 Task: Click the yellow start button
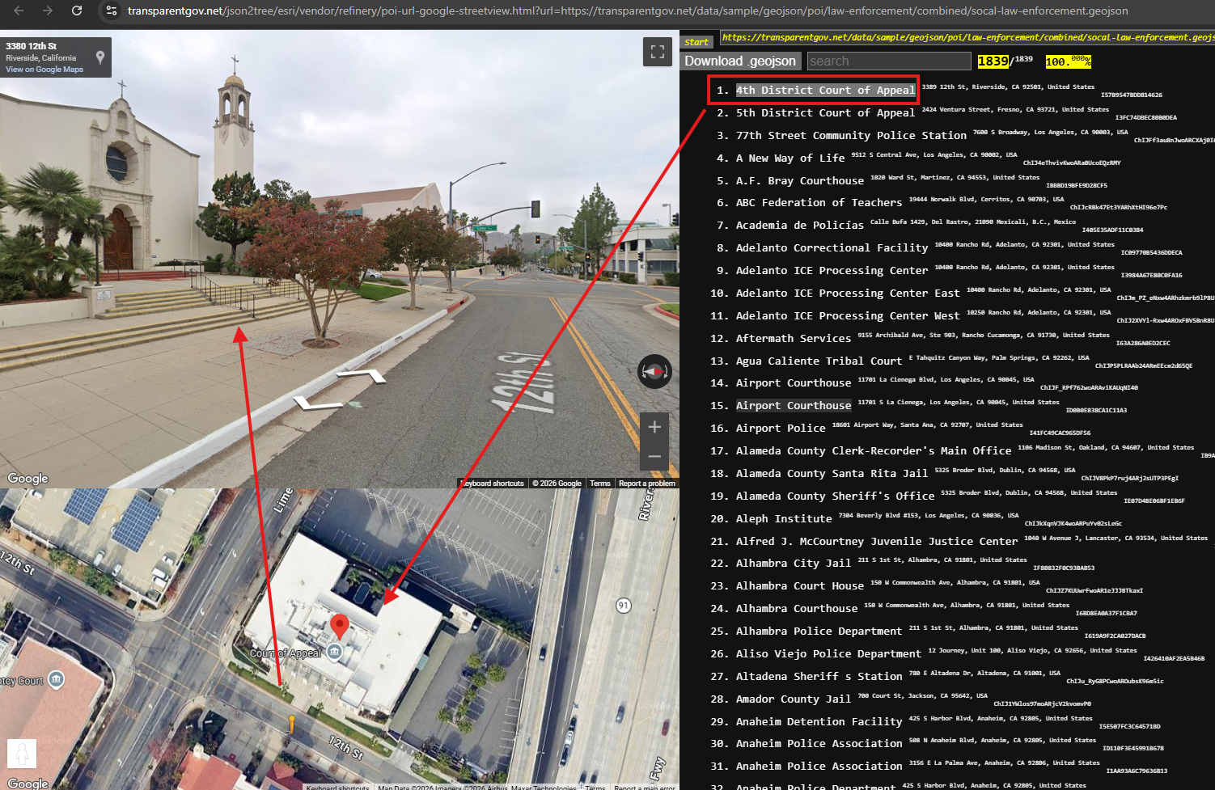coord(696,41)
